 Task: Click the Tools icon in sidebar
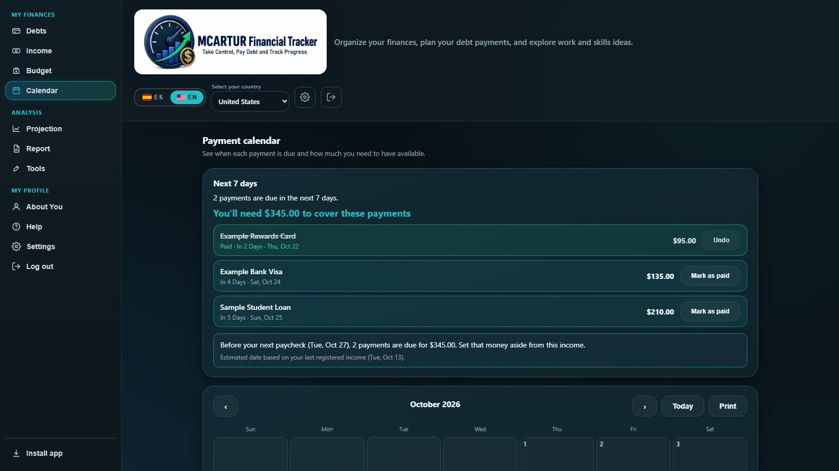pos(16,169)
